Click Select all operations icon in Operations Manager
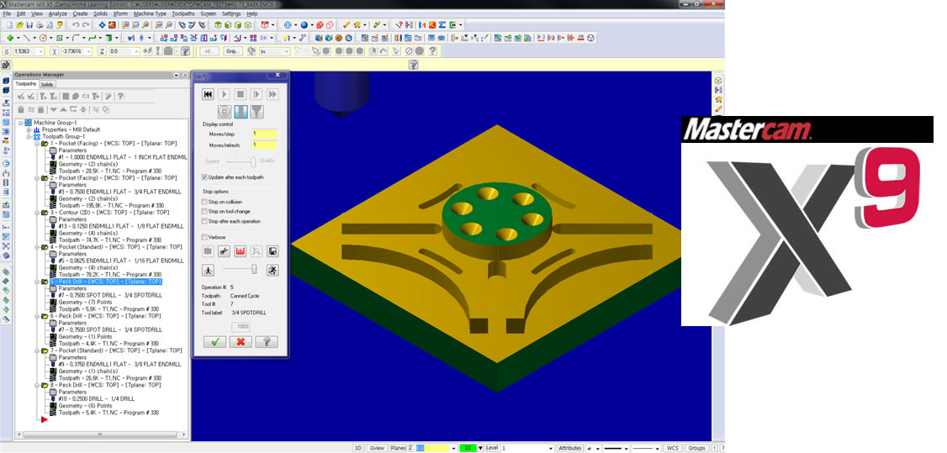947x453 pixels. [20, 97]
